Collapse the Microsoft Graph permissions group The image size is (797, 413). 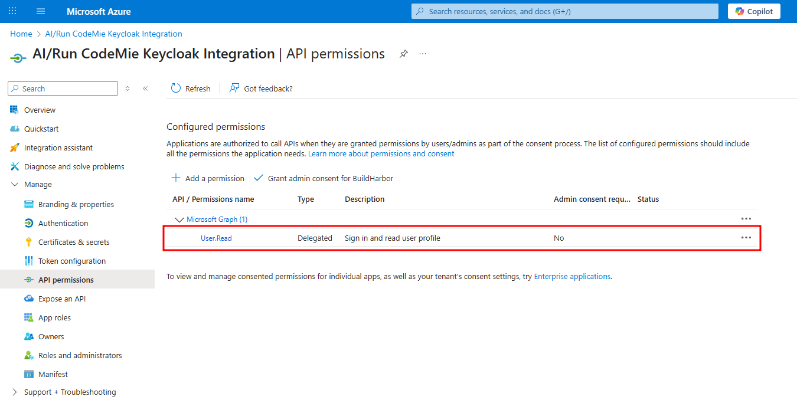(x=179, y=219)
